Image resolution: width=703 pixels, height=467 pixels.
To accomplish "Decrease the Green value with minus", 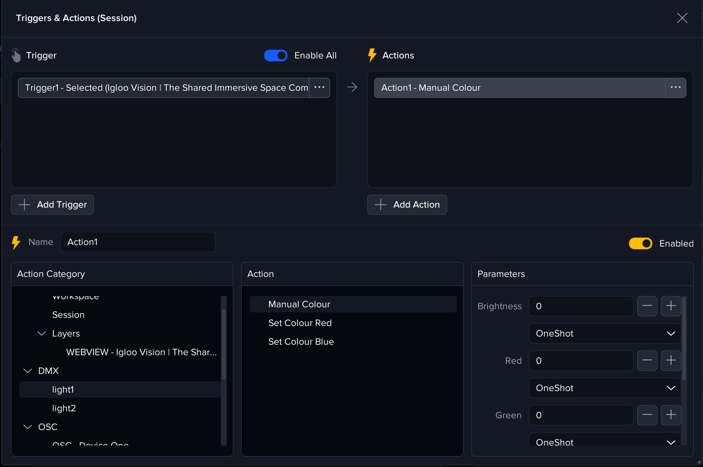I will point(647,415).
